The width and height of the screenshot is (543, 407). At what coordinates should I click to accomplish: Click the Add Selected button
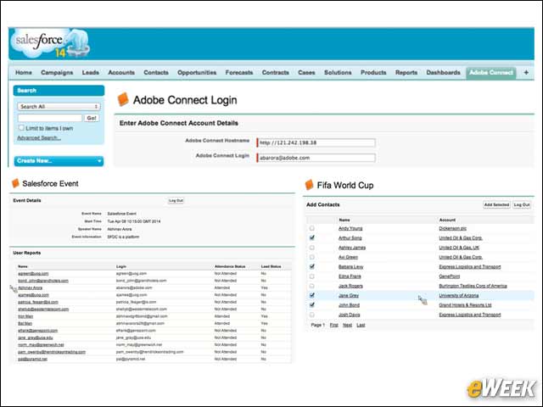(496, 205)
